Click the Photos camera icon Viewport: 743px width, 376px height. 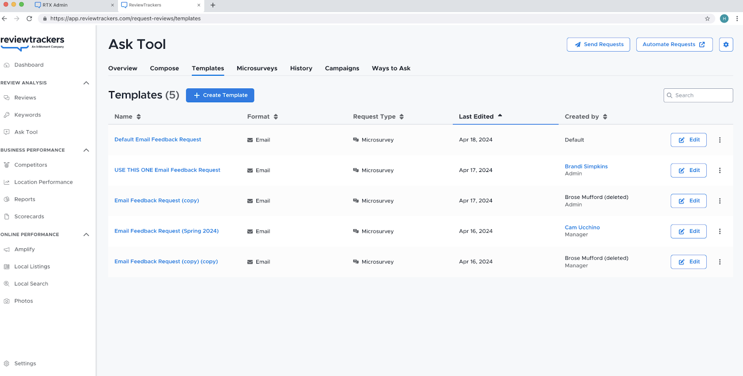(7, 301)
